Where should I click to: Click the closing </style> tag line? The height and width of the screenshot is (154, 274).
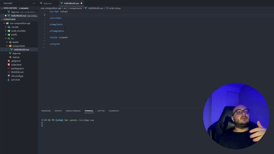pos(55,44)
